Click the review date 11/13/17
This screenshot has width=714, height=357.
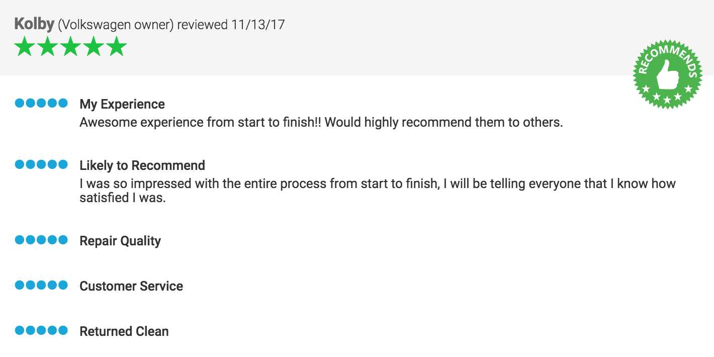258,24
